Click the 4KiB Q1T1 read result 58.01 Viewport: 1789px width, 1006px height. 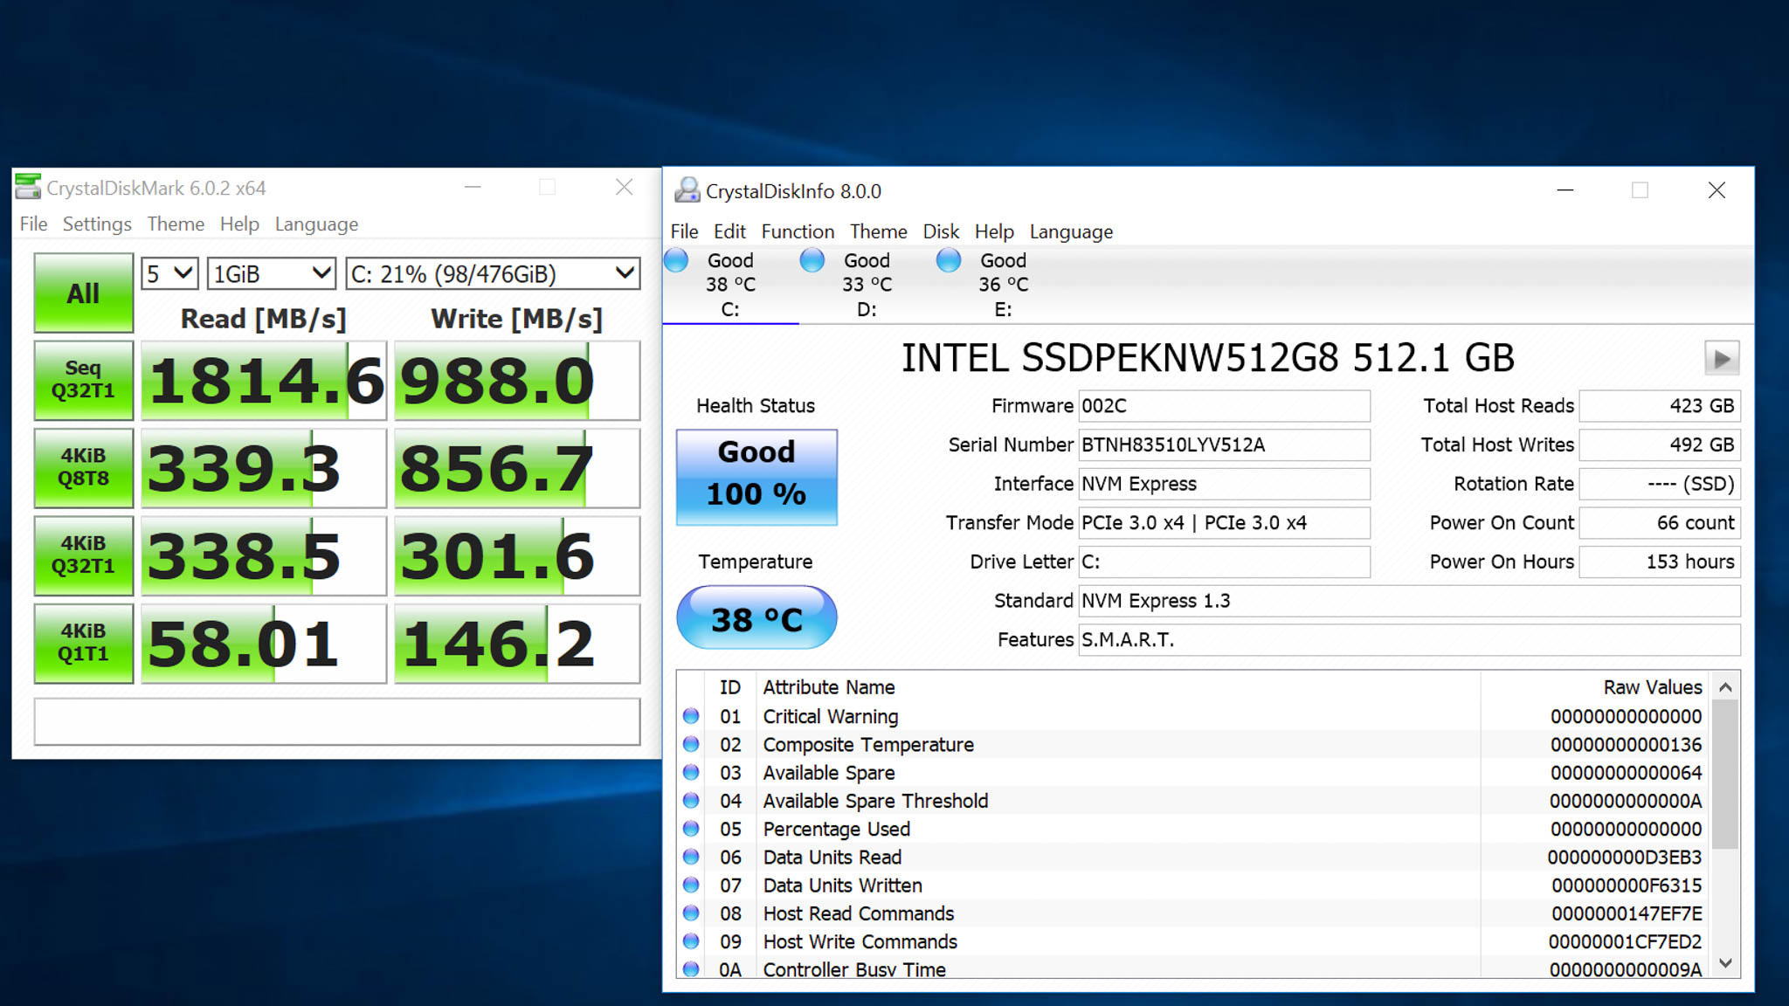(264, 644)
